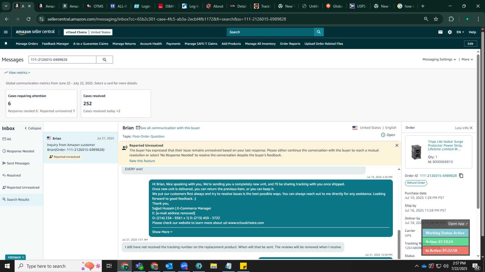This screenshot has height=272, width=485.
Task: Open the Seller Central hamburger menu
Action: click(6, 32)
